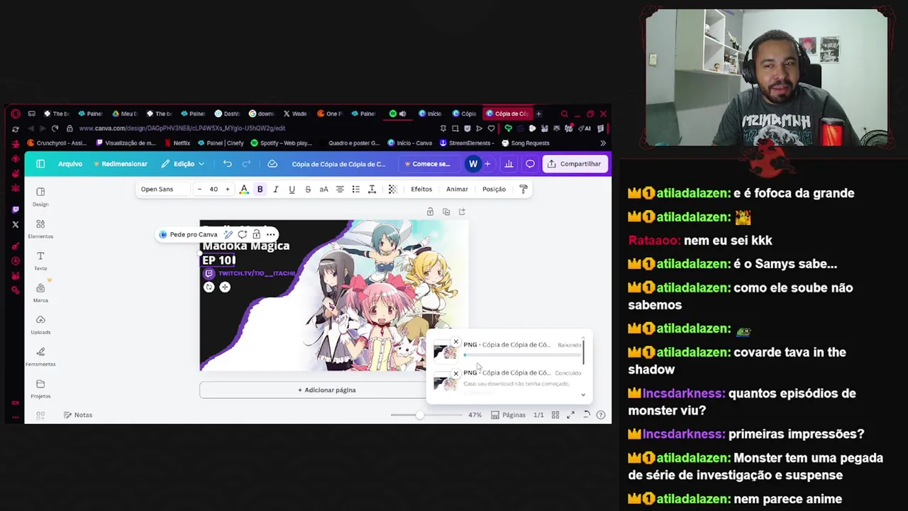Duplicate the page icon above canvas
This screenshot has height=511, width=908.
pyautogui.click(x=446, y=211)
